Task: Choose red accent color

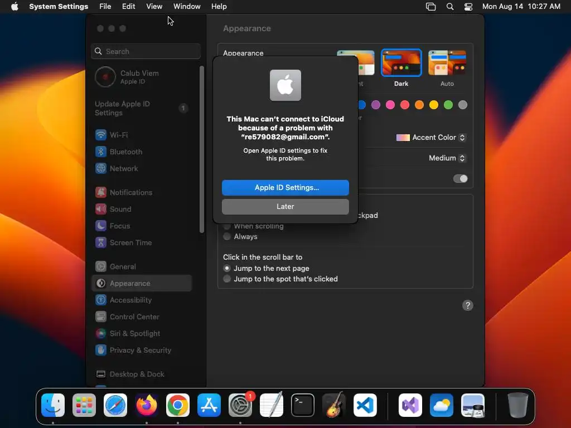Action: (405, 105)
